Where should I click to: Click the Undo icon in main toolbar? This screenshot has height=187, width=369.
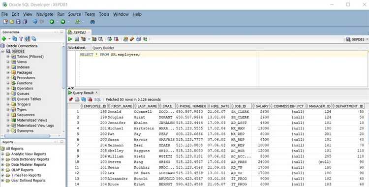pos(35,22)
